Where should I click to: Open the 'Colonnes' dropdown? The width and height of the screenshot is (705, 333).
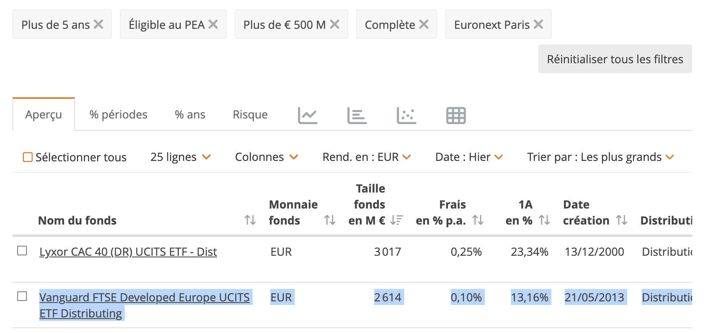(266, 157)
